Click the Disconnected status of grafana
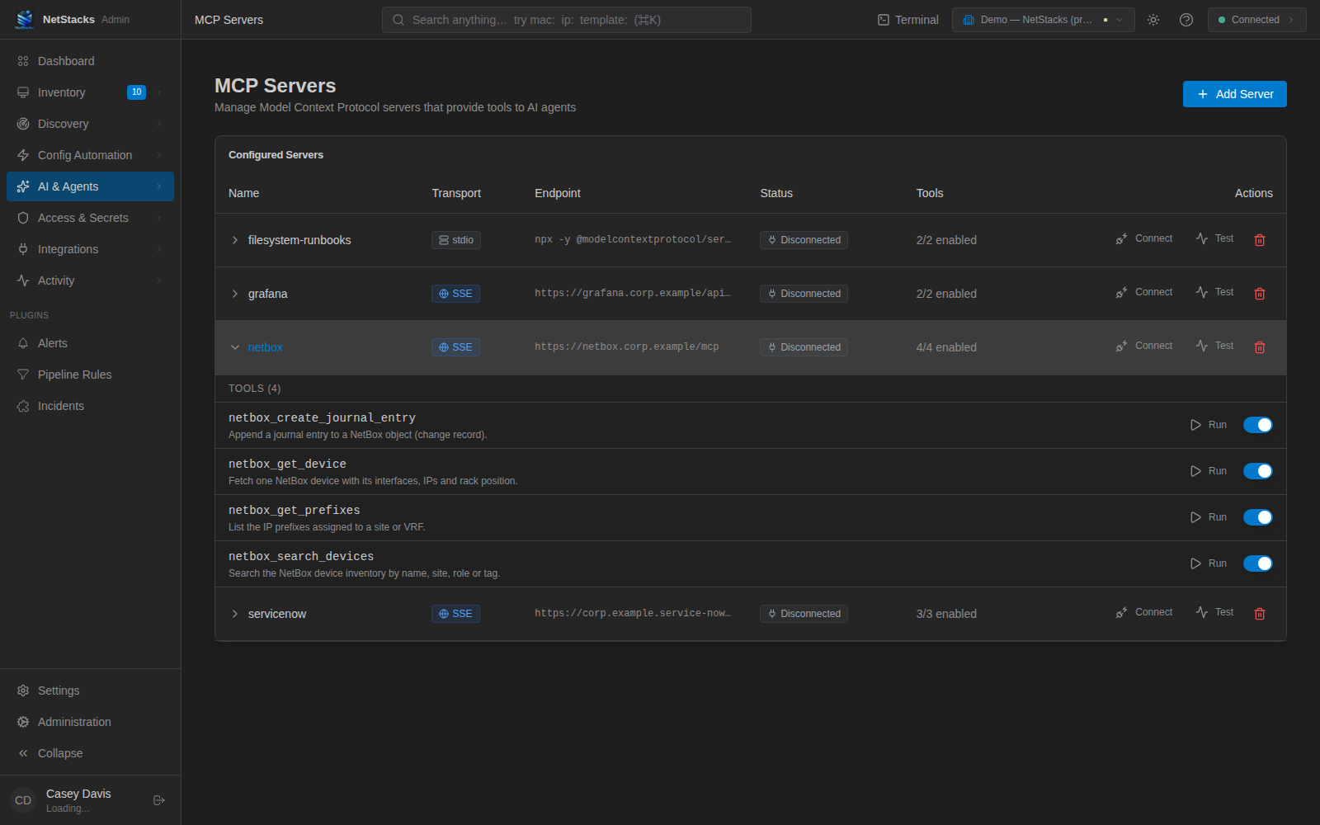 pyautogui.click(x=804, y=294)
